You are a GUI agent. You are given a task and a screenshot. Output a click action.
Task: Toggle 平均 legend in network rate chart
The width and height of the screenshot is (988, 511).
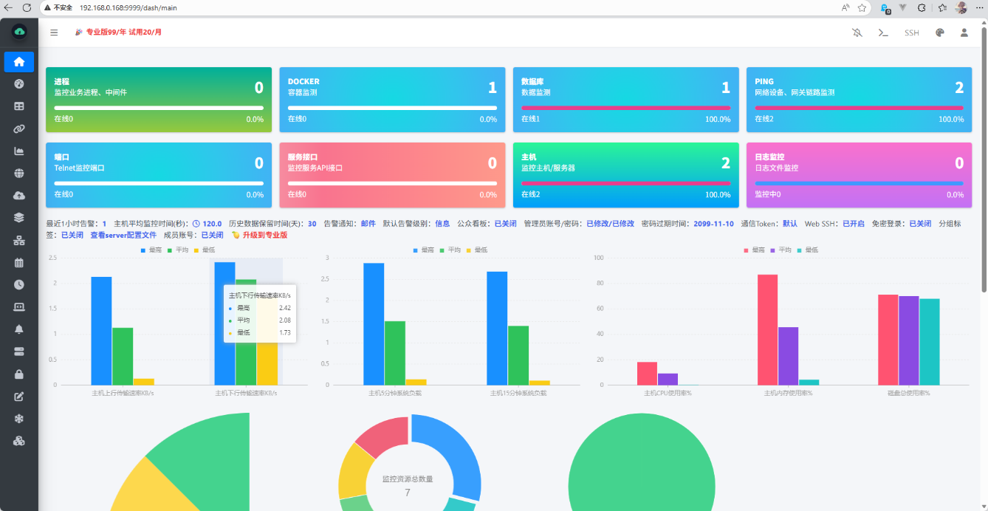click(177, 250)
